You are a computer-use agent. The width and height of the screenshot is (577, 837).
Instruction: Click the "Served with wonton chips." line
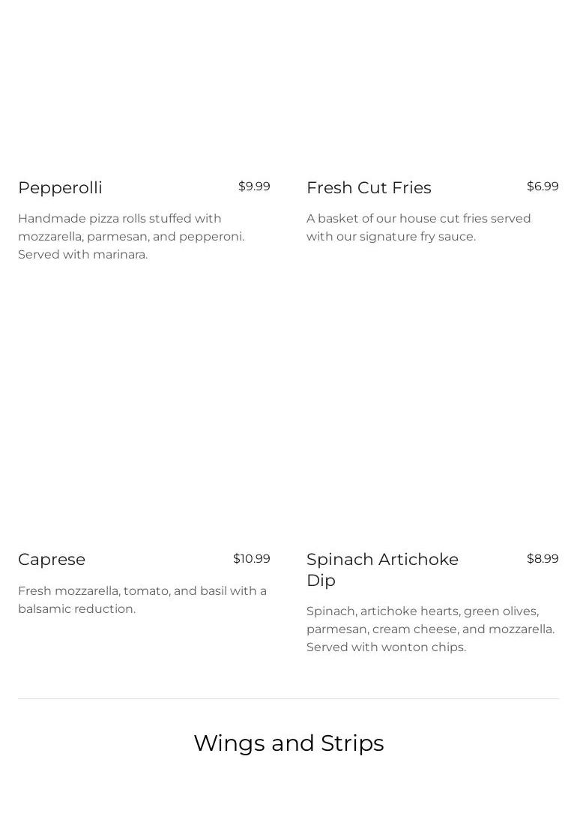click(386, 647)
